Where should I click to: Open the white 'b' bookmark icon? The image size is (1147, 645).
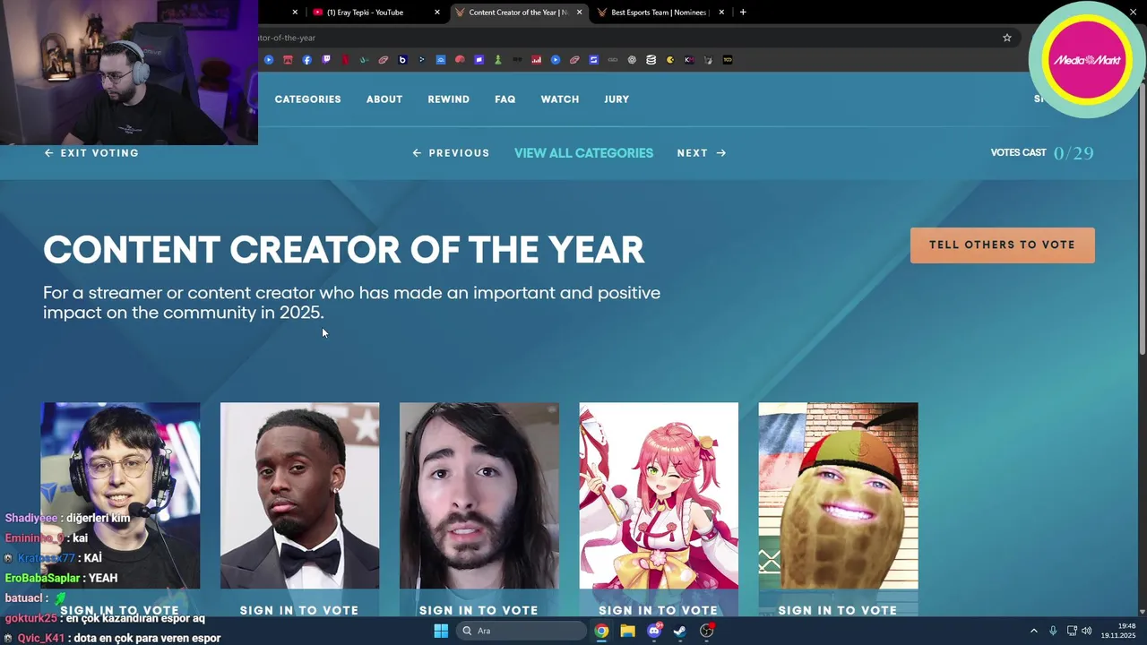click(402, 60)
